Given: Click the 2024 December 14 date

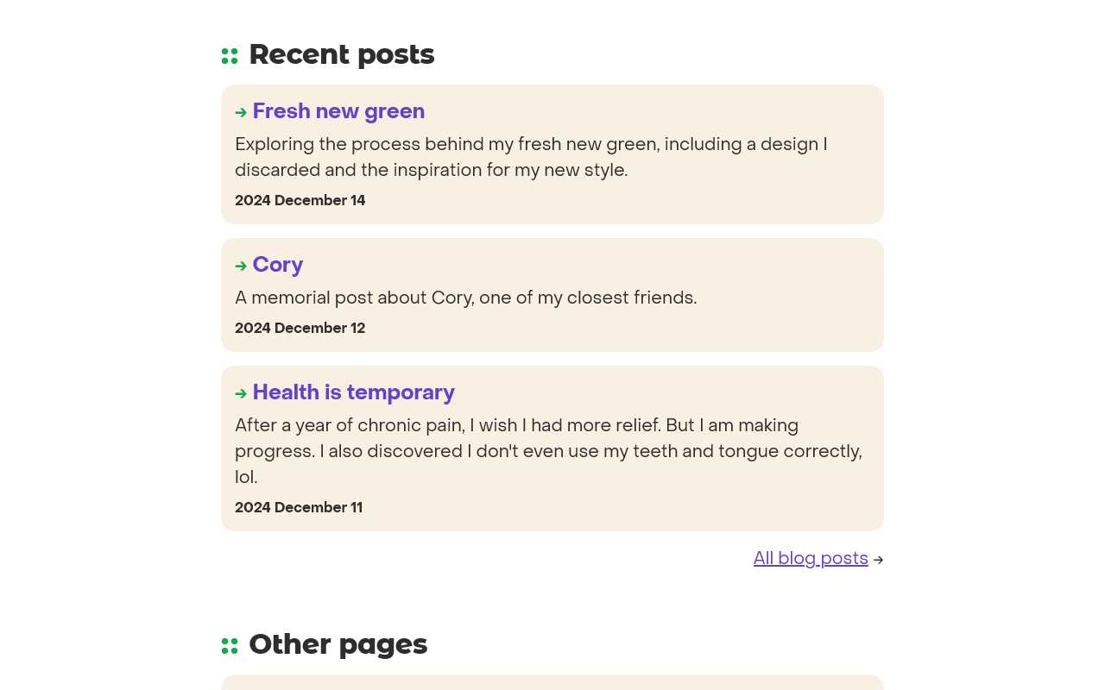Looking at the screenshot, I should coord(300,200).
